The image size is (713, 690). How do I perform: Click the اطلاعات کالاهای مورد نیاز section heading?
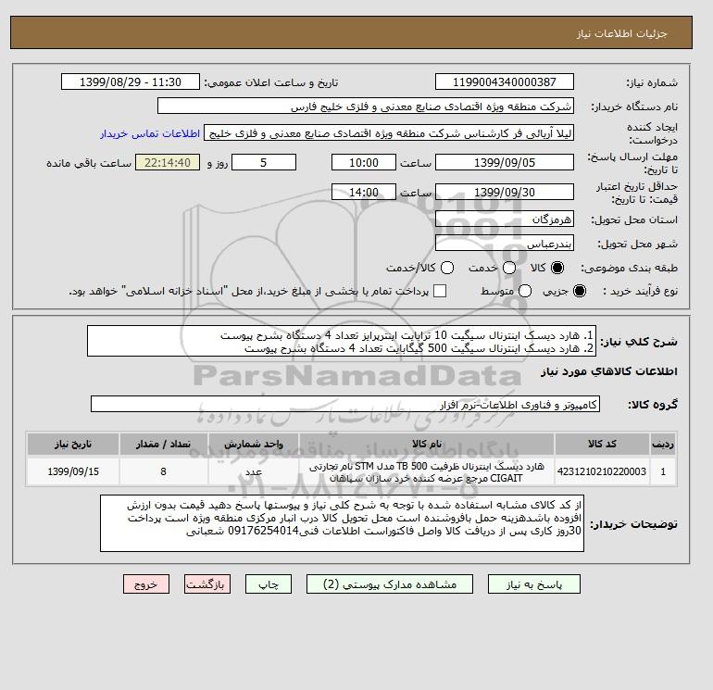(x=609, y=371)
